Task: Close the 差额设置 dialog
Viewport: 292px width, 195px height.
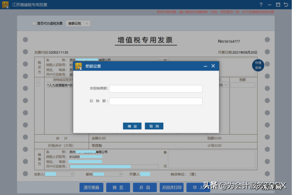Action: 213,66
